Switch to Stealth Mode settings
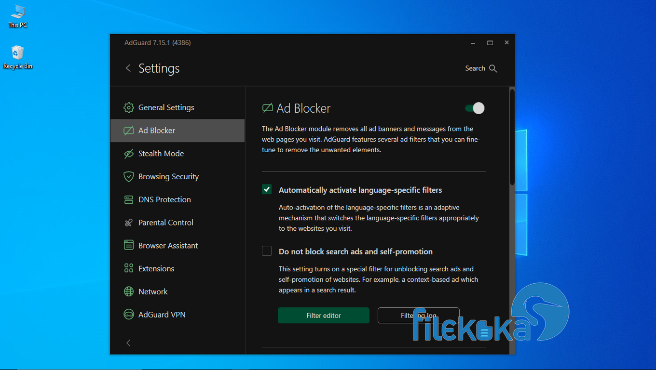 (178, 154)
